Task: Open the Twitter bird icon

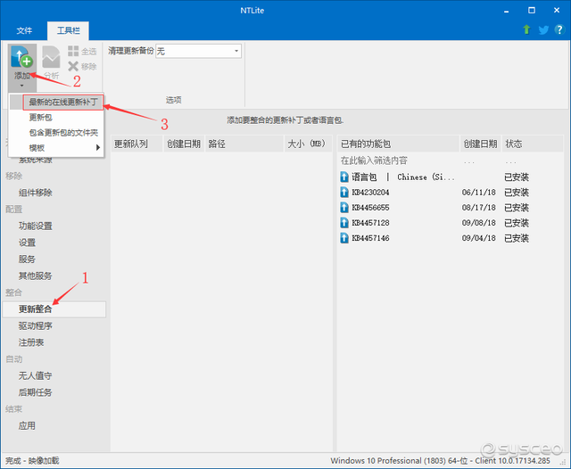Action: (543, 29)
